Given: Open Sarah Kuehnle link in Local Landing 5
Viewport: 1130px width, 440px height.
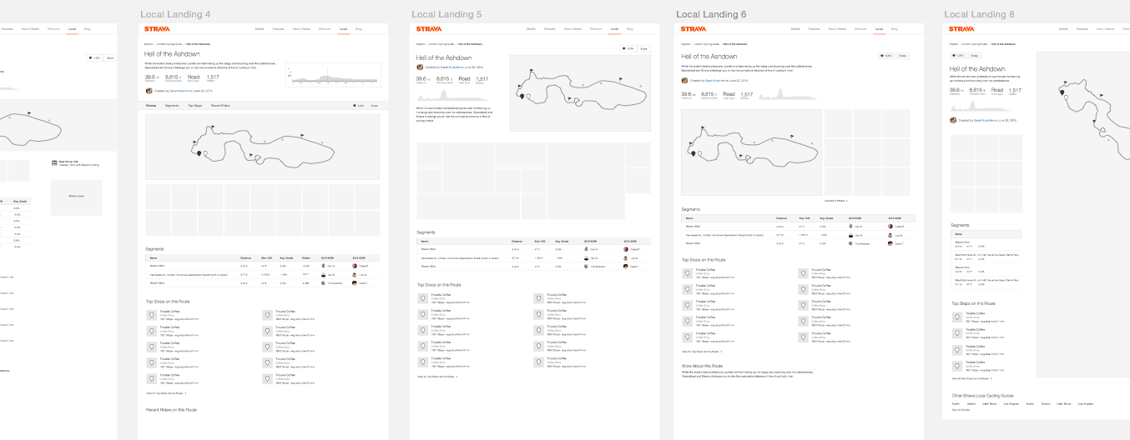Looking at the screenshot, I should [451, 67].
